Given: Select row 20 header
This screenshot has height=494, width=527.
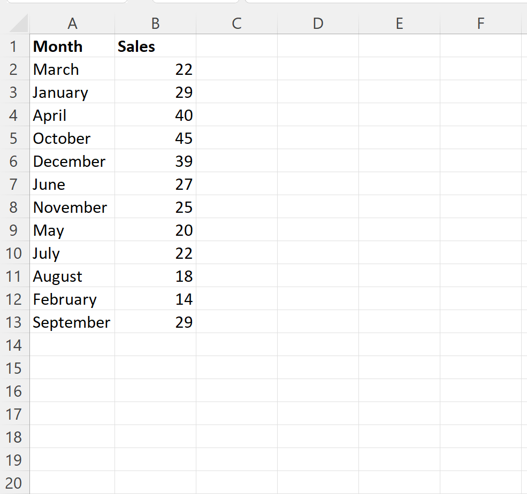Looking at the screenshot, I should tap(14, 483).
